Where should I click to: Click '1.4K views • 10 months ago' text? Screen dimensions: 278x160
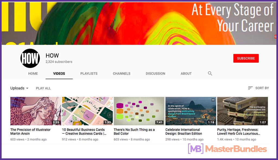click(x=237, y=139)
